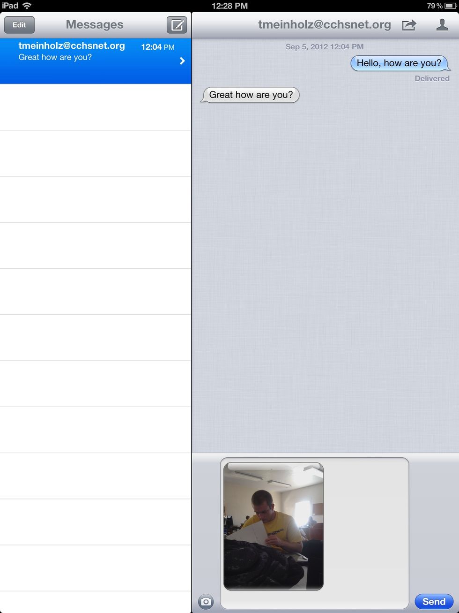Tap the Delivered status label
This screenshot has height=613, width=459.
click(432, 78)
